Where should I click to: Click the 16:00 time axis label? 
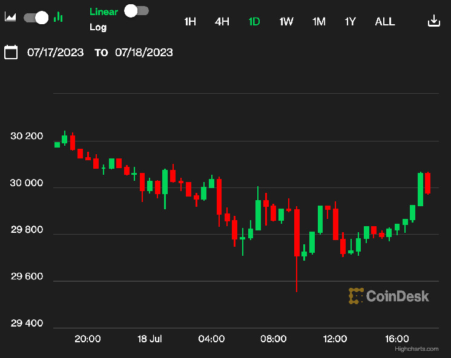[x=397, y=339]
